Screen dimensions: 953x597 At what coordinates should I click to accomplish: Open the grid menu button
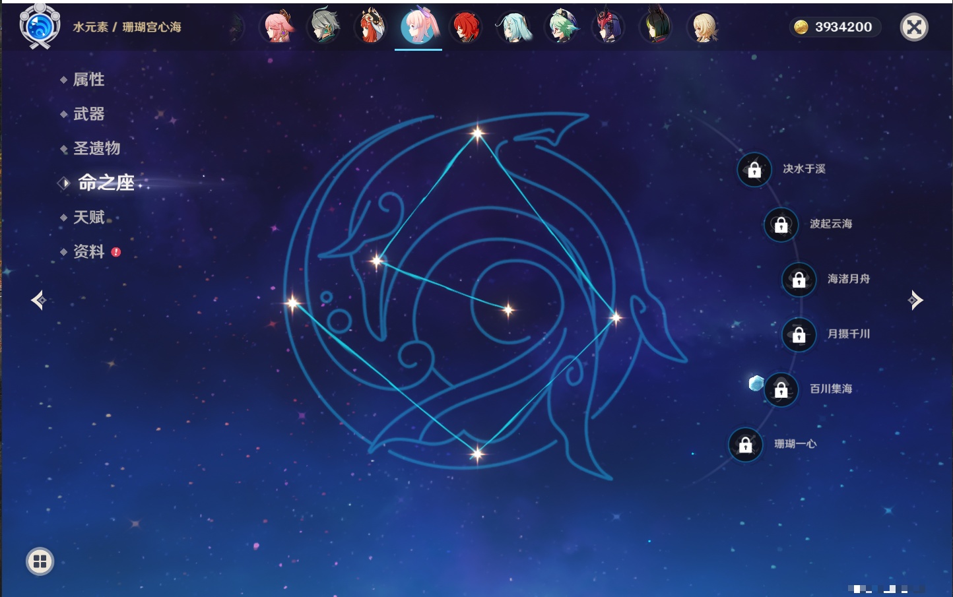(x=40, y=561)
